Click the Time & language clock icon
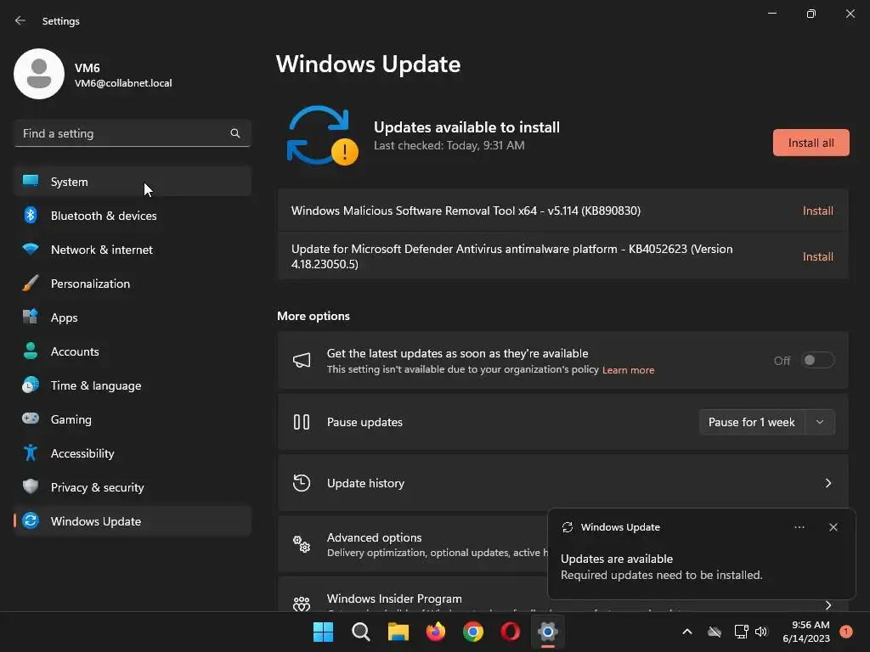Viewport: 870px width, 652px height. (31, 385)
